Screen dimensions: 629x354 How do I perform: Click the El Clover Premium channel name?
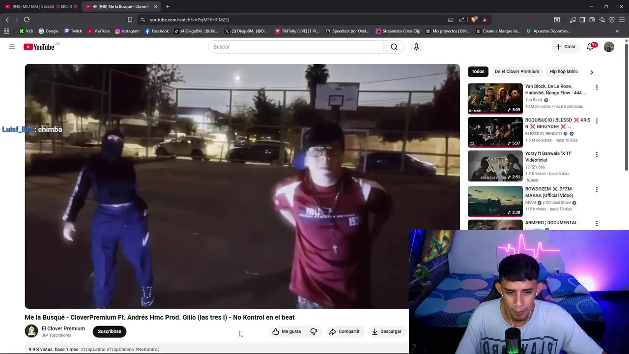tap(63, 328)
